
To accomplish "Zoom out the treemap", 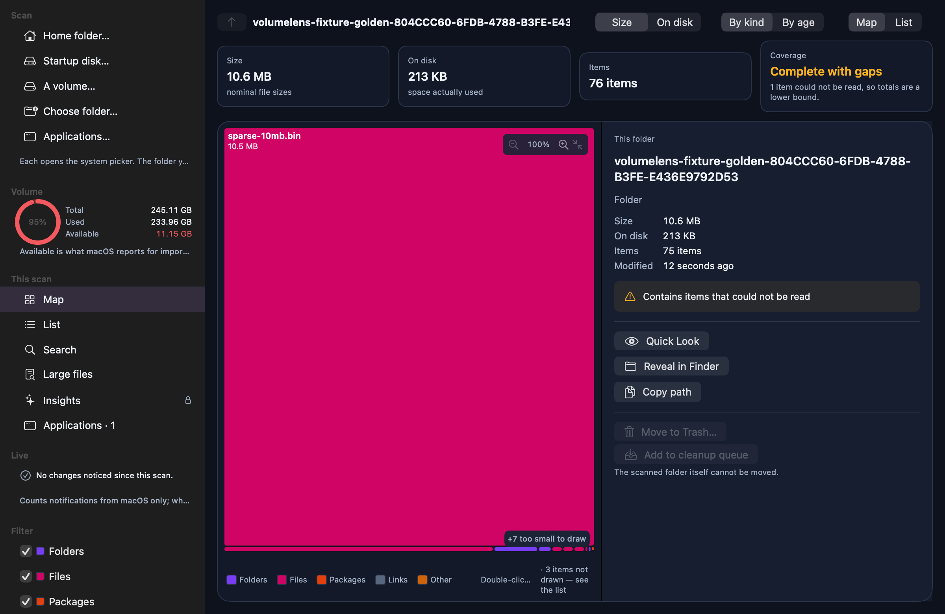I will tap(513, 144).
